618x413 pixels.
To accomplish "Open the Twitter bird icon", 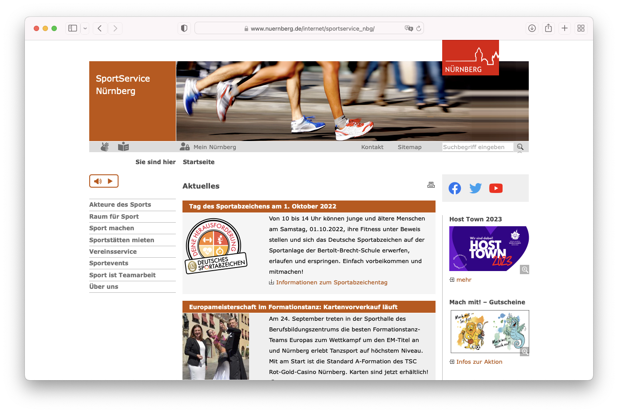I will tap(475, 188).
